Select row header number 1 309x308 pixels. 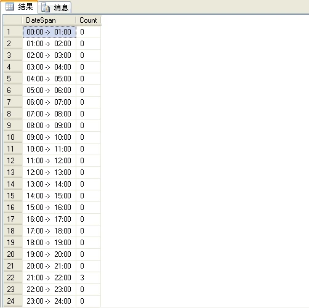click(13, 32)
